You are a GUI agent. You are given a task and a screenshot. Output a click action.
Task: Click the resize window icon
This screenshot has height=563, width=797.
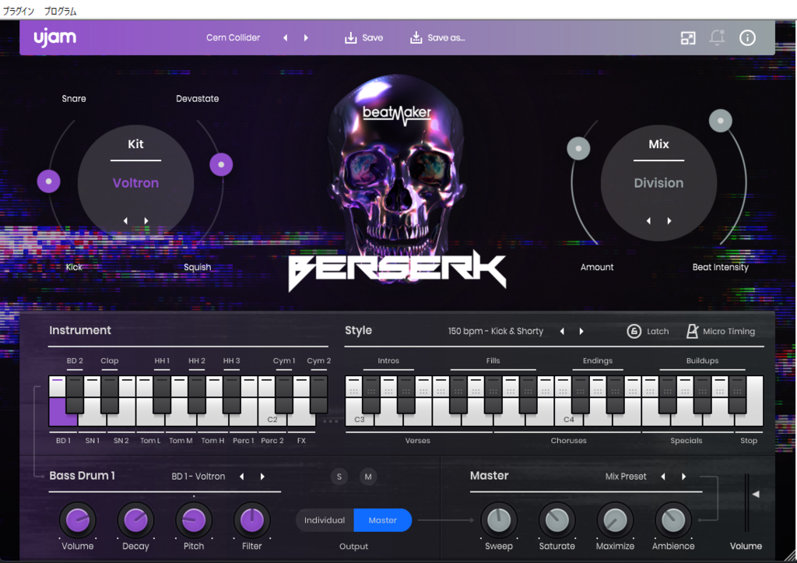pos(688,38)
